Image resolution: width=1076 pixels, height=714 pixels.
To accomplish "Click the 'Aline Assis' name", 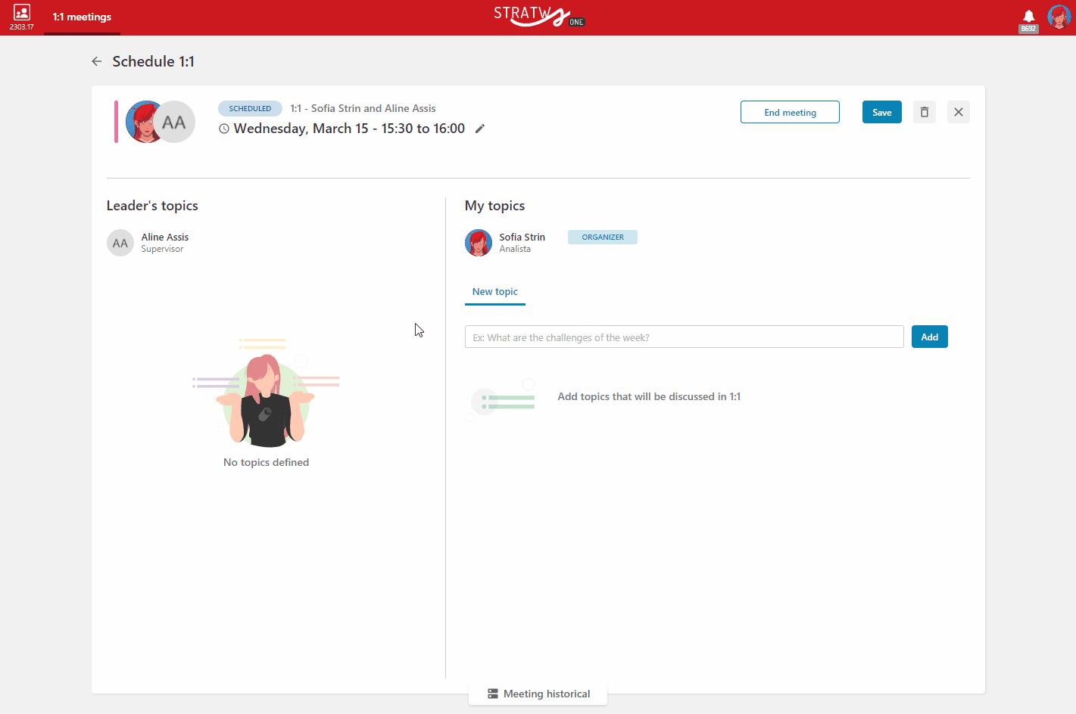I will pyautogui.click(x=165, y=237).
